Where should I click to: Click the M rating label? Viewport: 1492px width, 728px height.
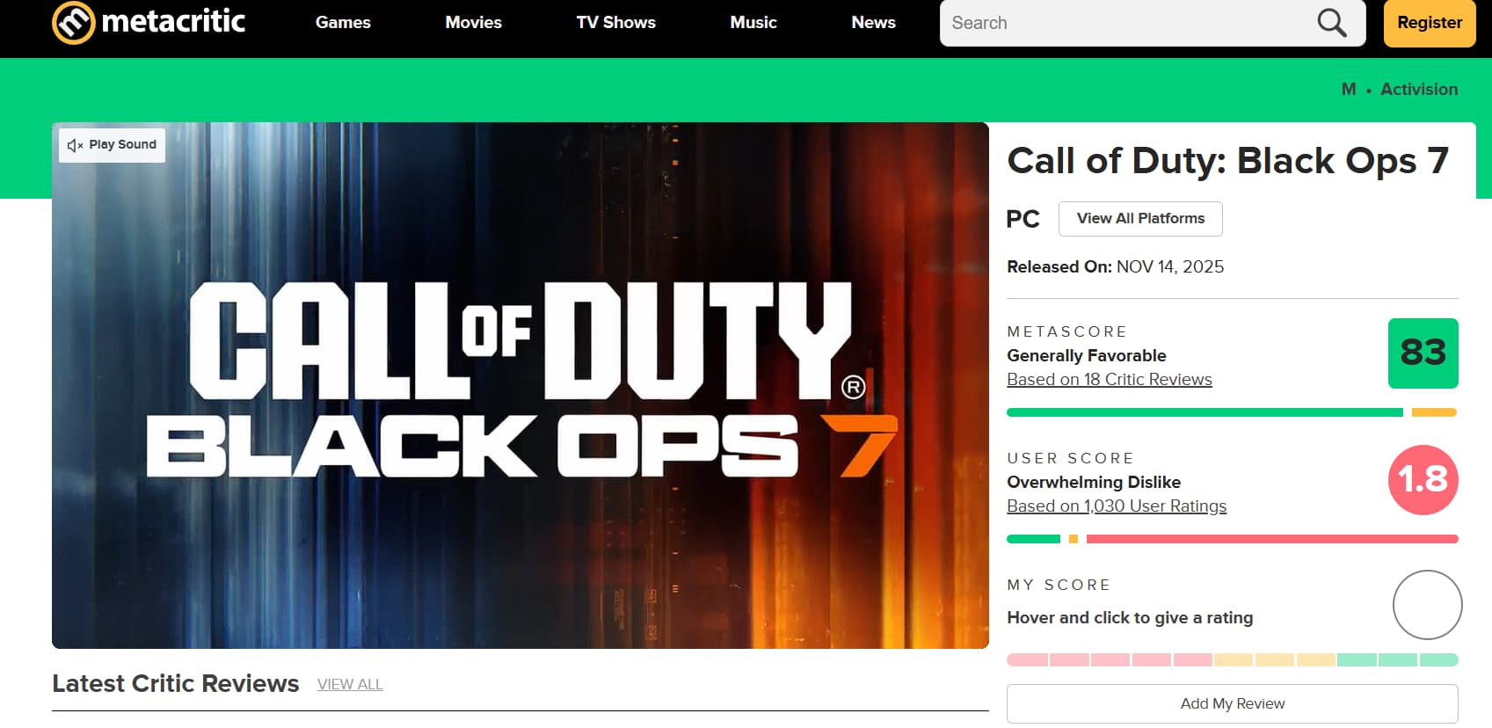[x=1349, y=90]
